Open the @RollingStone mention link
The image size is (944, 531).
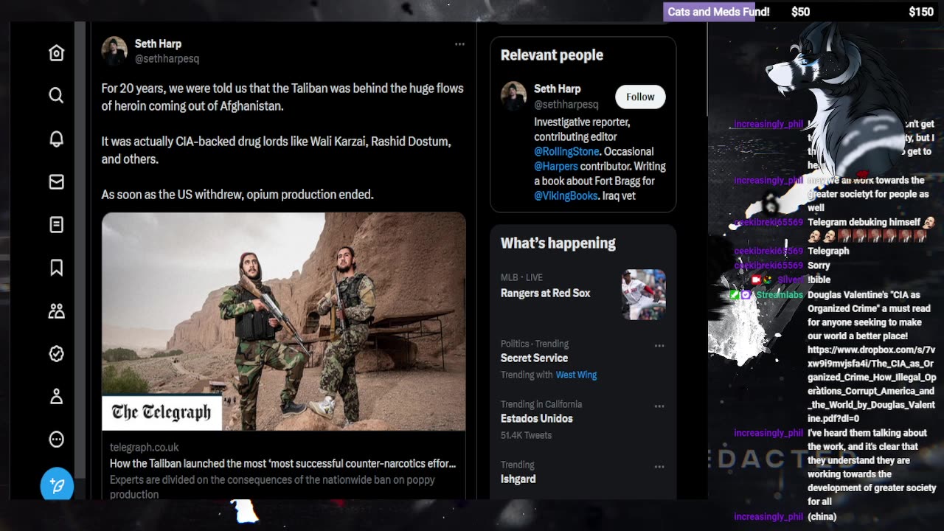click(566, 151)
